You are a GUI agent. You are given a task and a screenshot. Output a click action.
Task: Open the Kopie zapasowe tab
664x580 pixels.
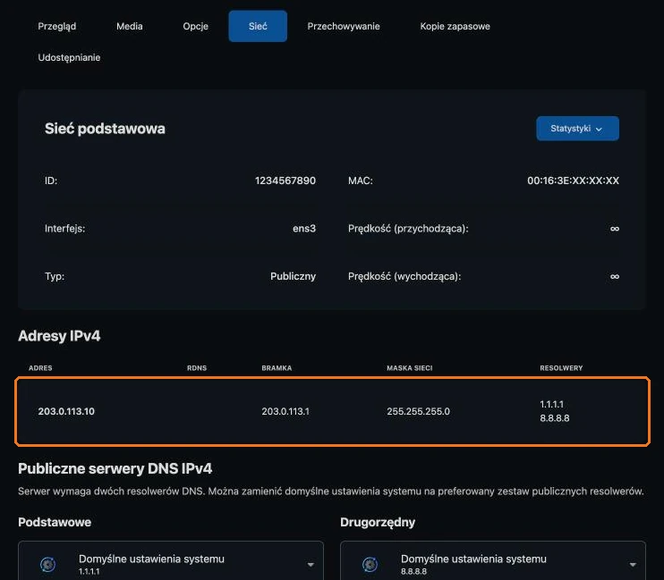tap(455, 26)
